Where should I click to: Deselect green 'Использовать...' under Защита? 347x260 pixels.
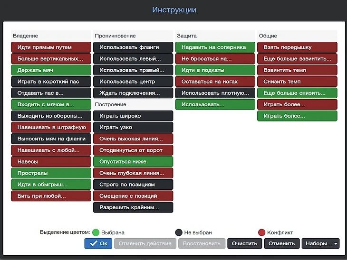click(x=215, y=104)
